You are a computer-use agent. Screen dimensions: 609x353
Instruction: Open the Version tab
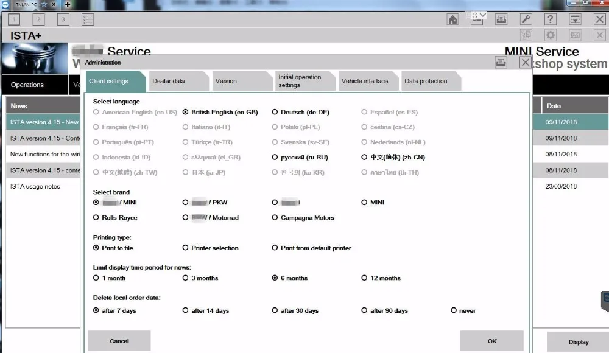242,81
